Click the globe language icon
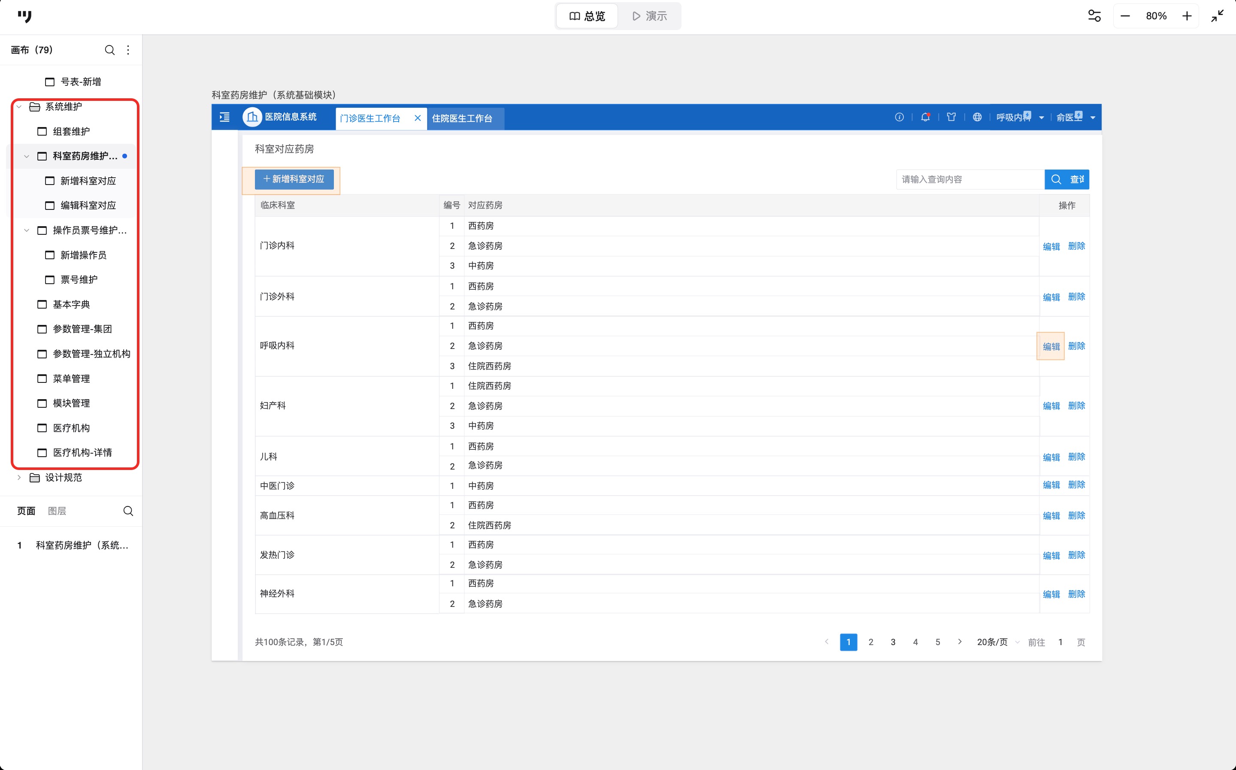The height and width of the screenshot is (770, 1236). click(976, 117)
